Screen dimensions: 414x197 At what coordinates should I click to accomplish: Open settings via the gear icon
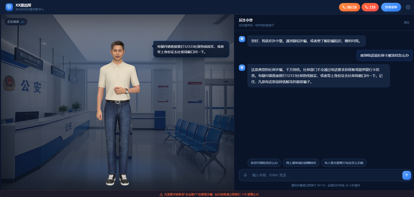(408, 7)
